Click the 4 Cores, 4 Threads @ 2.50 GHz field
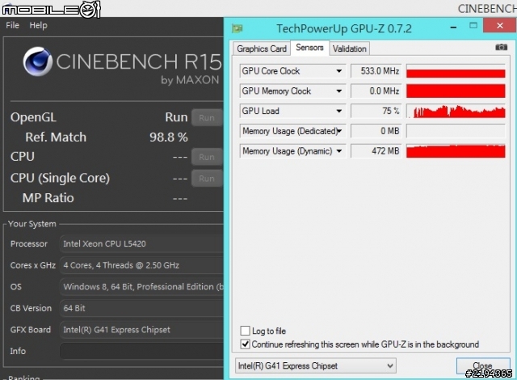Image resolution: width=517 pixels, height=380 pixels. pyautogui.click(x=142, y=265)
